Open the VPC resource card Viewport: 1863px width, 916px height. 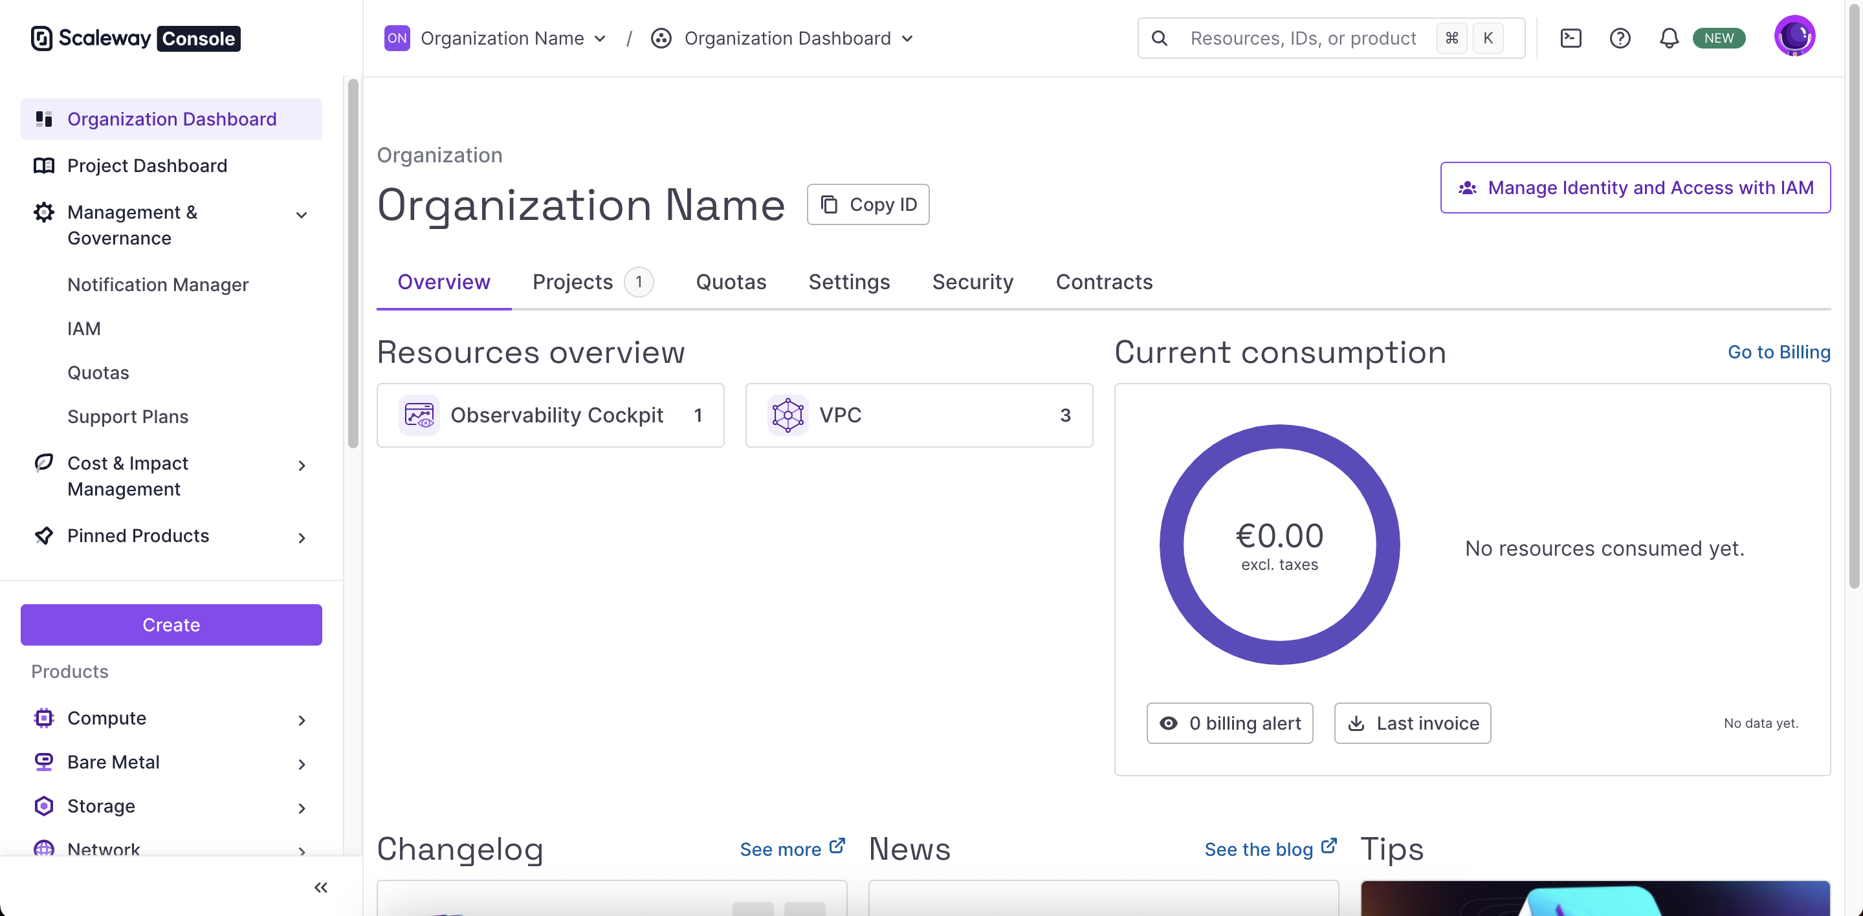point(920,415)
